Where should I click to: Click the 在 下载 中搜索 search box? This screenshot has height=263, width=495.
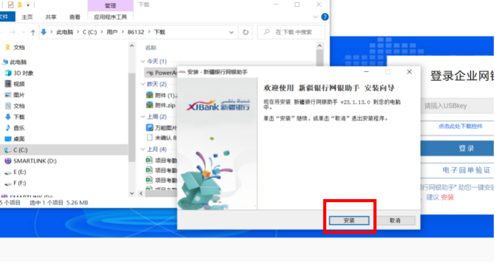[291, 32]
